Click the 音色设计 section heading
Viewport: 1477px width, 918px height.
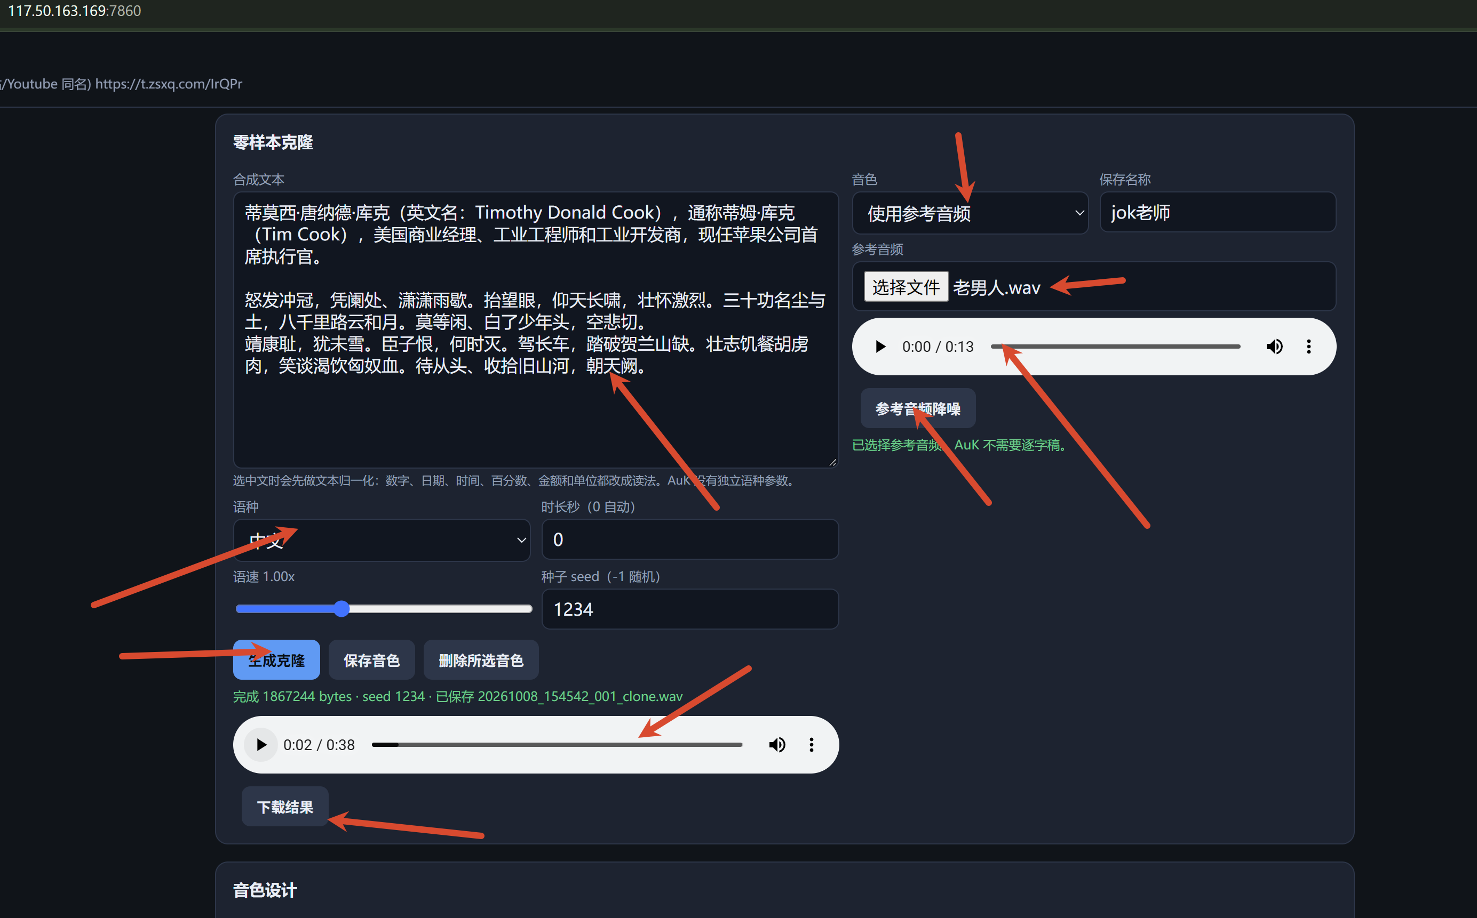[265, 890]
